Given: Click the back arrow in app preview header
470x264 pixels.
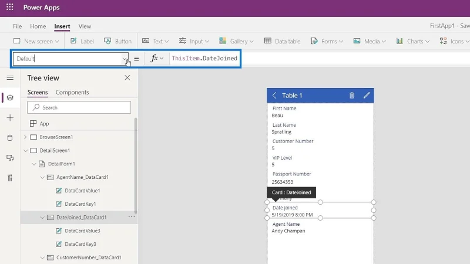Looking at the screenshot, I should pyautogui.click(x=274, y=96).
